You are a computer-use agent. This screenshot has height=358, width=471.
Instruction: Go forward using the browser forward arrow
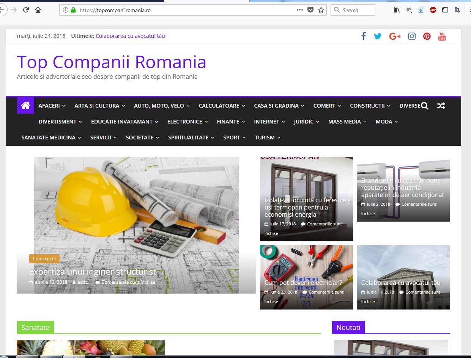[14, 10]
